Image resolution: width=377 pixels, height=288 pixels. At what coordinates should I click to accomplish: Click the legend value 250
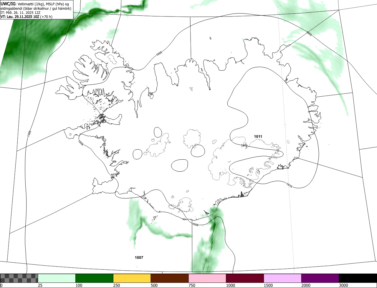point(116,286)
